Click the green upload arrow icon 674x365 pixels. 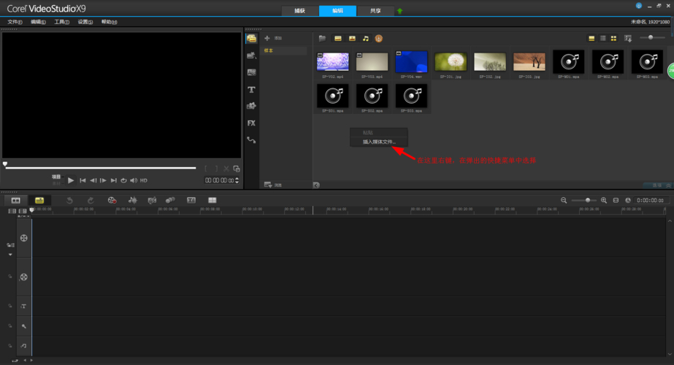click(x=399, y=11)
